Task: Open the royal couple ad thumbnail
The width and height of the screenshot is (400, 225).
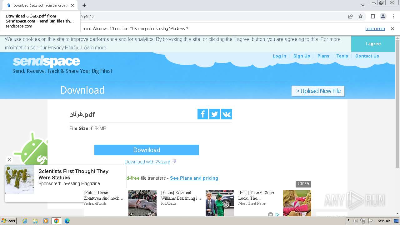Action: tap(220, 203)
